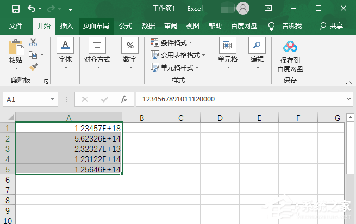
Task: Click the Insert Function fx icon
Action: (x=124, y=99)
